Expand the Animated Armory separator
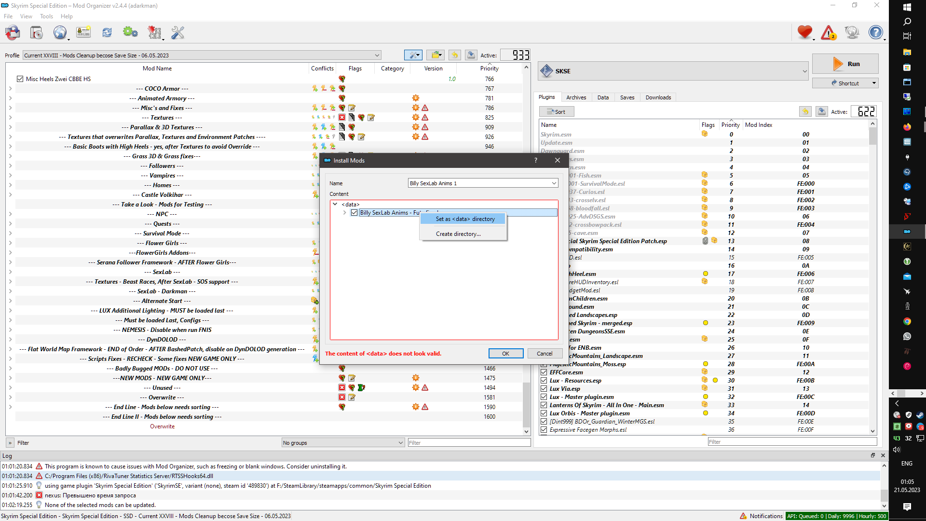The image size is (926, 521). 10,98
